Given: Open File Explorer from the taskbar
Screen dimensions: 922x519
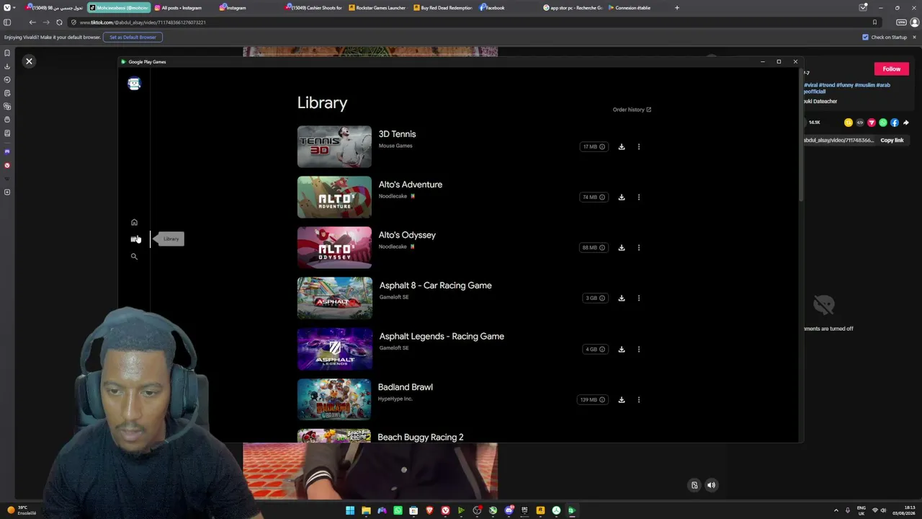Looking at the screenshot, I should tap(366, 511).
